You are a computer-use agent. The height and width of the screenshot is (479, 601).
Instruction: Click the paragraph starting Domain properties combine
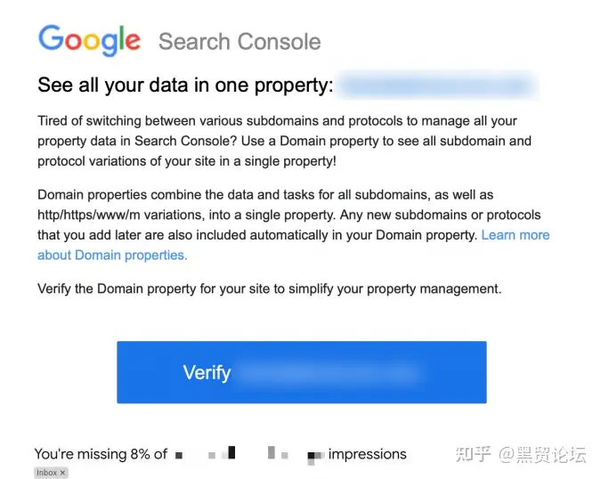(293, 225)
